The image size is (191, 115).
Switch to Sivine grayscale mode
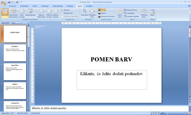coord(102,13)
